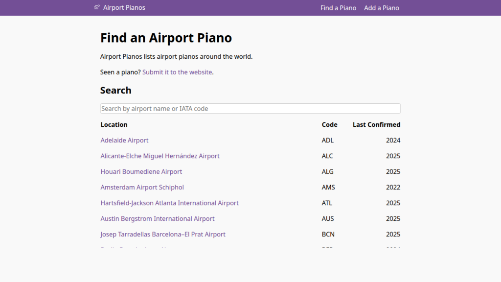The height and width of the screenshot is (282, 501).
Task: Open the Find a Piano navigation item
Action: pos(338,8)
